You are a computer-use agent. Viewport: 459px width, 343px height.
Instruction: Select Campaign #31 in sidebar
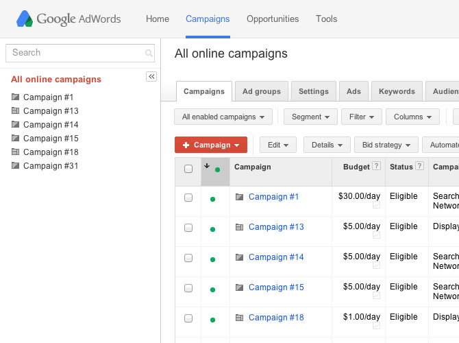51,165
